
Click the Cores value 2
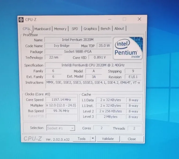(x=102, y=128)
